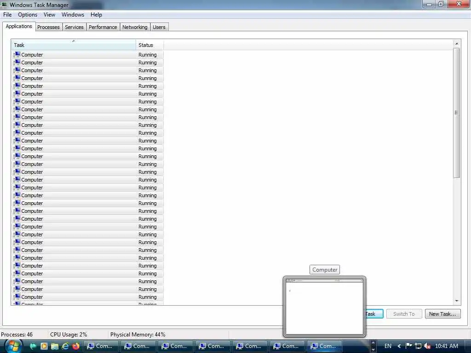Click the Computer window preview thumbnail
471x353 pixels.
click(x=324, y=306)
